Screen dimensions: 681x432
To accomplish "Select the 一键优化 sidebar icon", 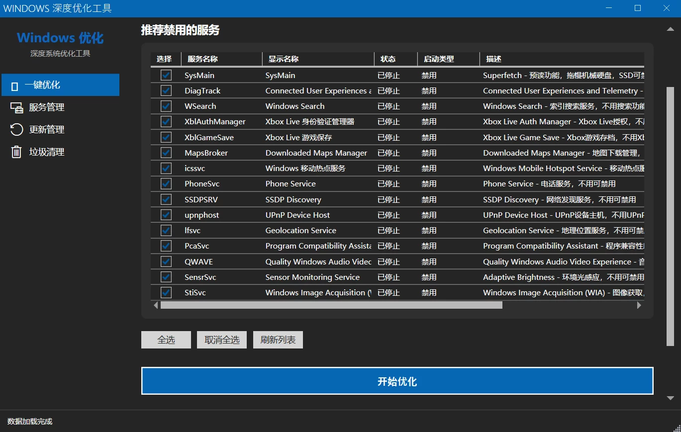I will tap(15, 85).
